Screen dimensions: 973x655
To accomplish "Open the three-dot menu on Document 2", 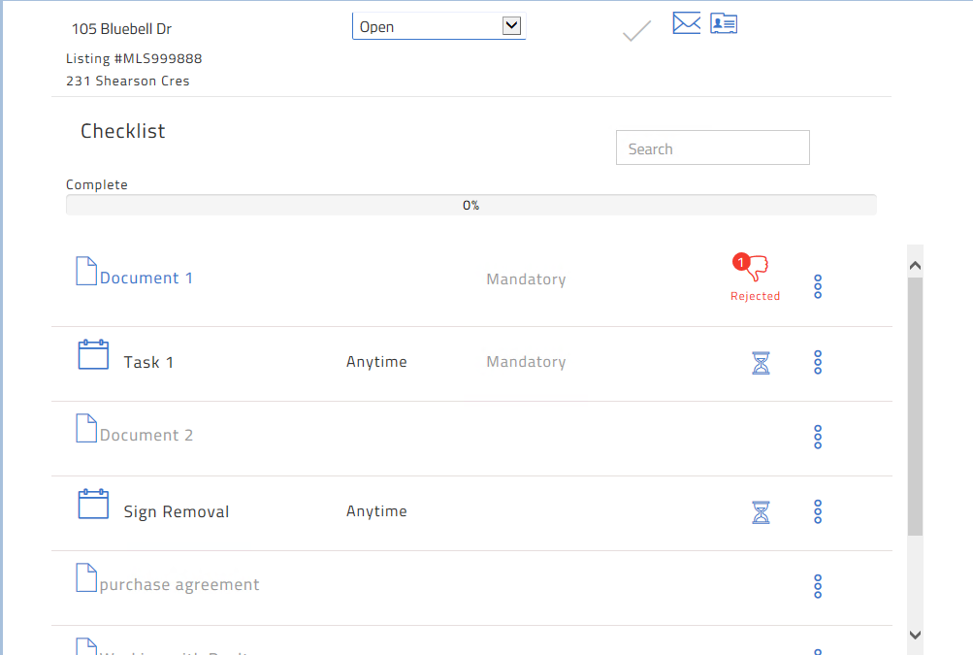I will (x=818, y=437).
